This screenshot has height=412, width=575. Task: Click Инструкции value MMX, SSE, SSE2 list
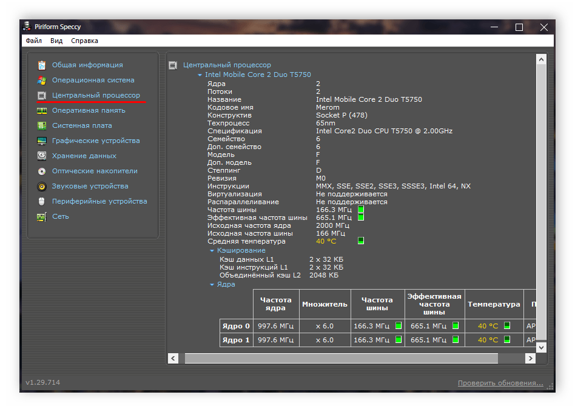pyautogui.click(x=393, y=186)
